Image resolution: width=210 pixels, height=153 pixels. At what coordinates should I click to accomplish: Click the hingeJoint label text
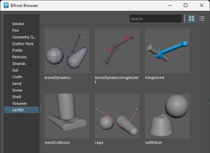[155, 78]
